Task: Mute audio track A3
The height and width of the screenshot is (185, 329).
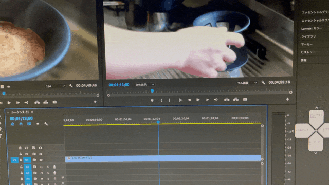Action: [41, 173]
